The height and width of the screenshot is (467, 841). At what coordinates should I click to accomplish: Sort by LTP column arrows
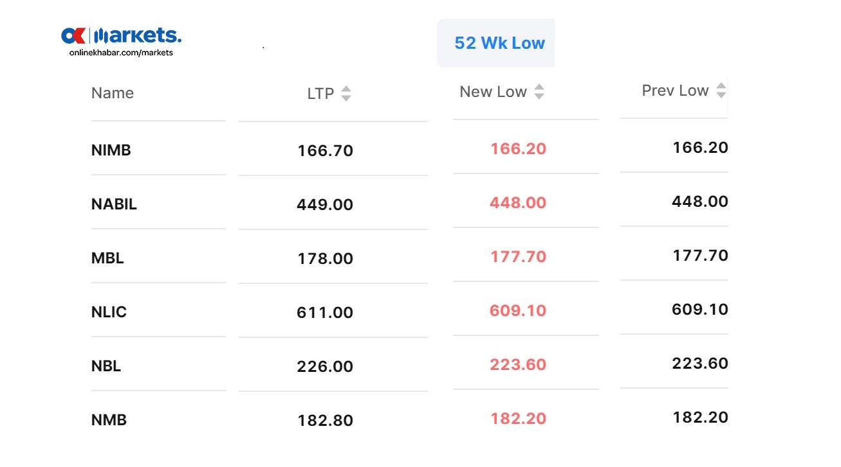pos(346,94)
